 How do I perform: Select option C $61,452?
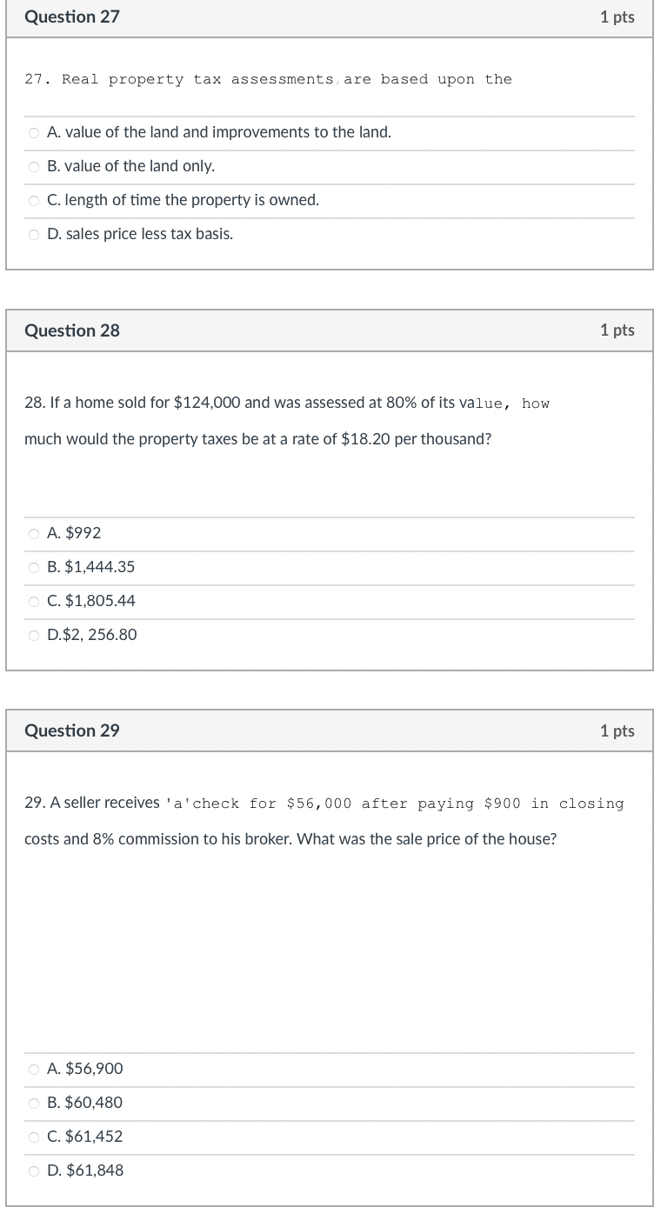pyautogui.click(x=33, y=1137)
